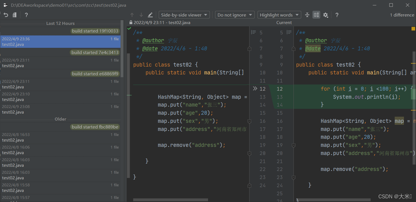Screen dimensions: 416x202
Task: Collapse the fold marker at line 24 in the left pane
Action: click(249, 185)
